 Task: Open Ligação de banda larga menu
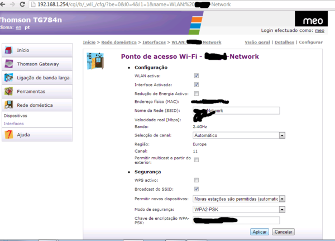tap(37, 78)
